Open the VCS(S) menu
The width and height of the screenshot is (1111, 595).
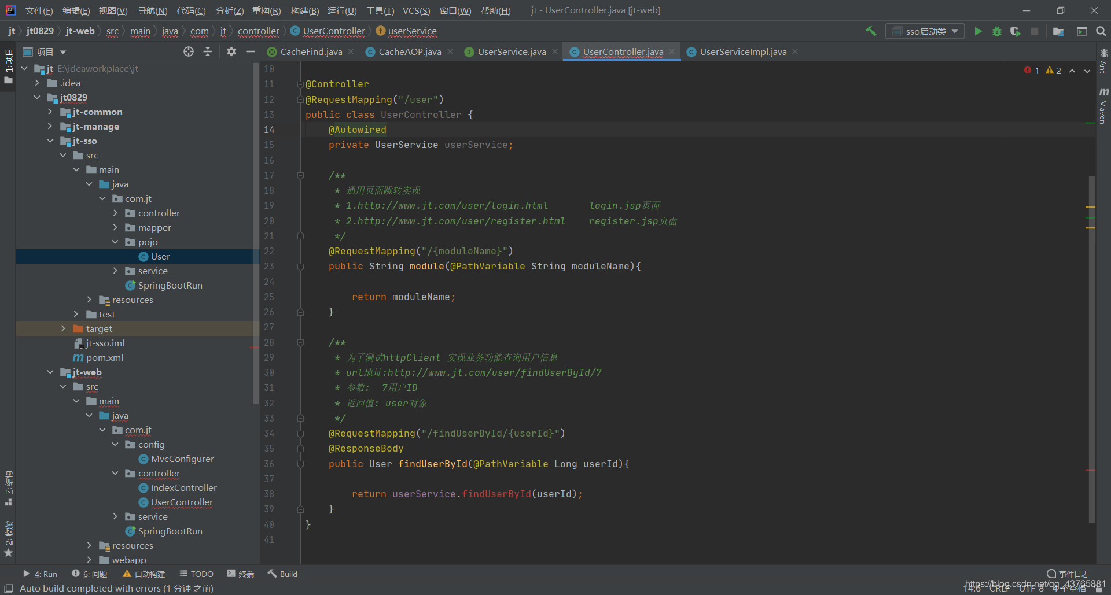[416, 10]
